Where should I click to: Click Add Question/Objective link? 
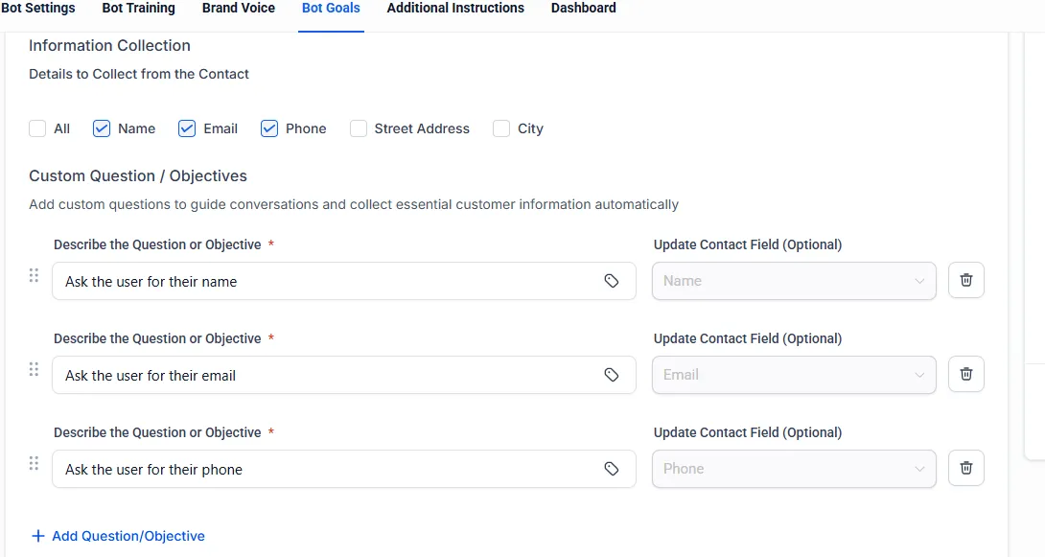(119, 536)
